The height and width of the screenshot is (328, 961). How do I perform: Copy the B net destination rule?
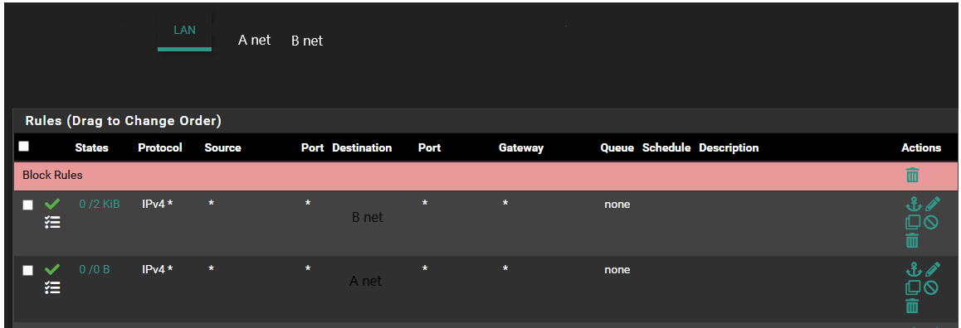coord(913,222)
